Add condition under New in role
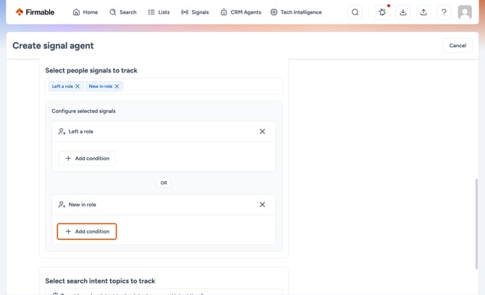This screenshot has width=485, height=295. (x=87, y=231)
